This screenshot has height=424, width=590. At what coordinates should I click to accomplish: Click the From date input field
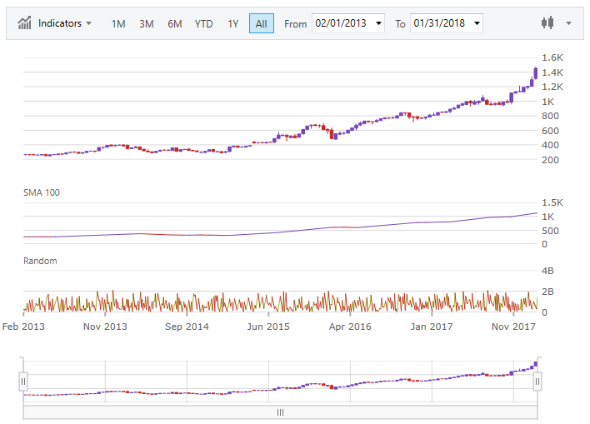[342, 23]
